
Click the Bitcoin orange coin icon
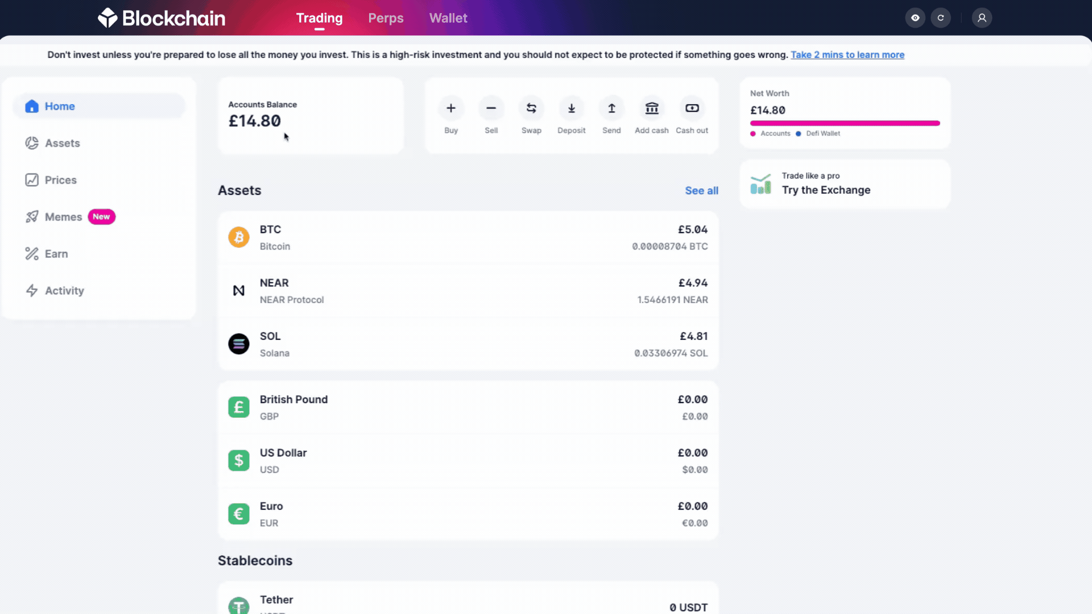point(239,237)
